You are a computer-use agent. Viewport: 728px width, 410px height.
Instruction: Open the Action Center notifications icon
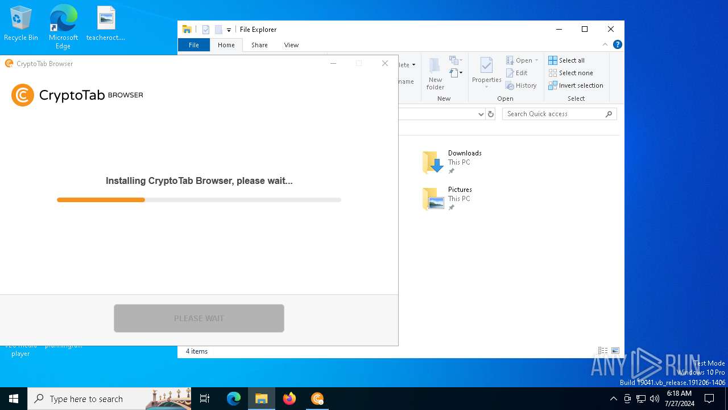[x=709, y=399]
